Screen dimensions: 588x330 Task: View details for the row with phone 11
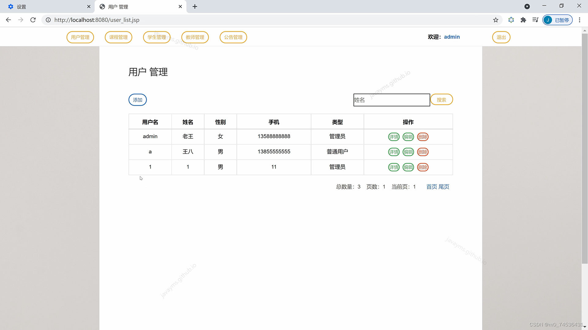(394, 167)
